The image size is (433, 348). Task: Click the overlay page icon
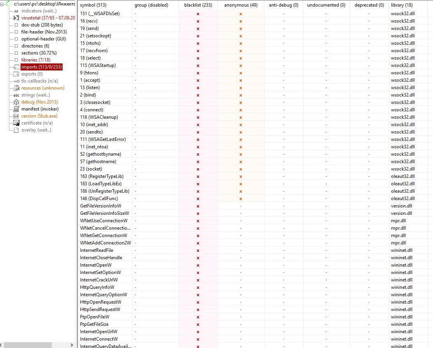point(16,130)
